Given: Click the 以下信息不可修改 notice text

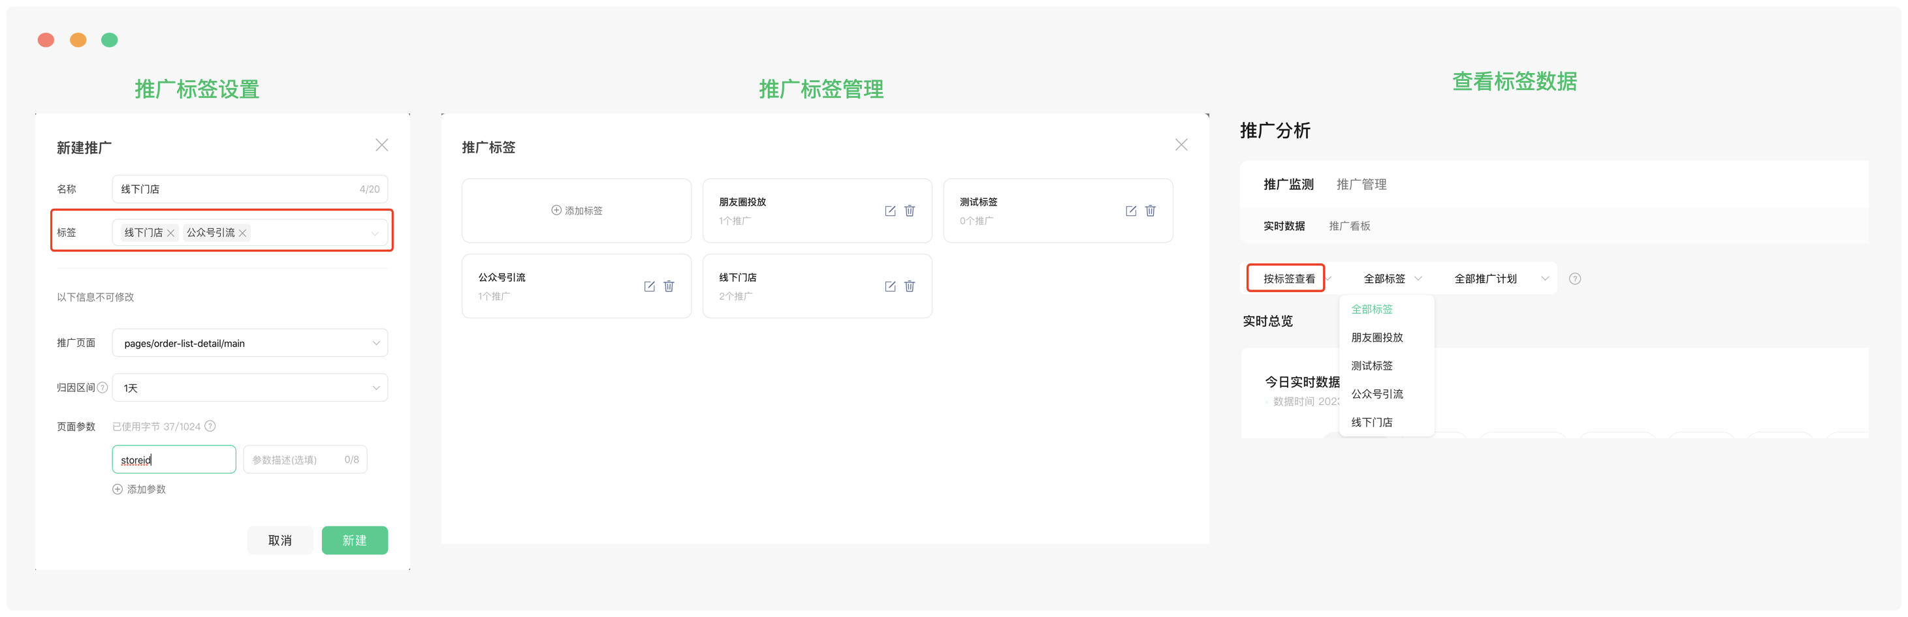Looking at the screenshot, I should (95, 297).
